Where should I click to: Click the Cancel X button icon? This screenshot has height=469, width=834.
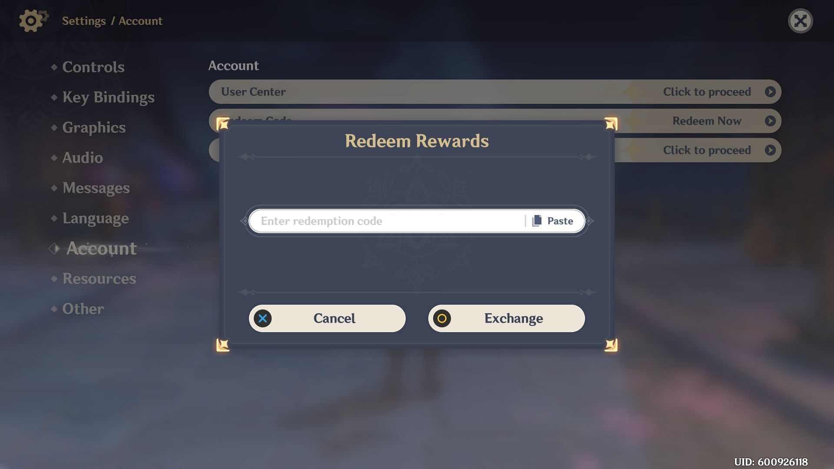tap(262, 318)
